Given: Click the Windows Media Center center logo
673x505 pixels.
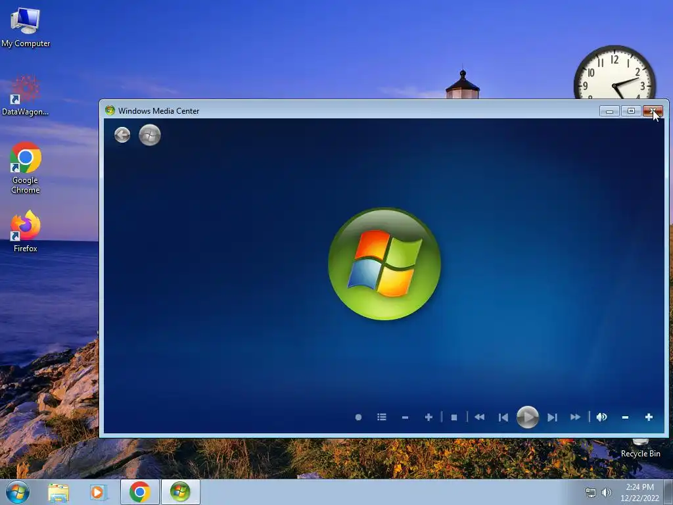Looking at the screenshot, I should (x=384, y=264).
